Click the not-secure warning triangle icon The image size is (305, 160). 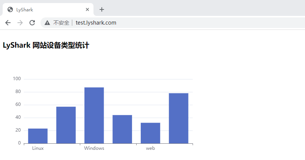pos(47,23)
